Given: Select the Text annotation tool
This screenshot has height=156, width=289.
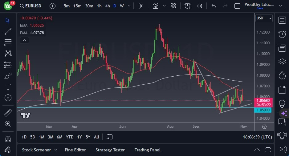Looking at the screenshot, I should [x=8, y=87].
